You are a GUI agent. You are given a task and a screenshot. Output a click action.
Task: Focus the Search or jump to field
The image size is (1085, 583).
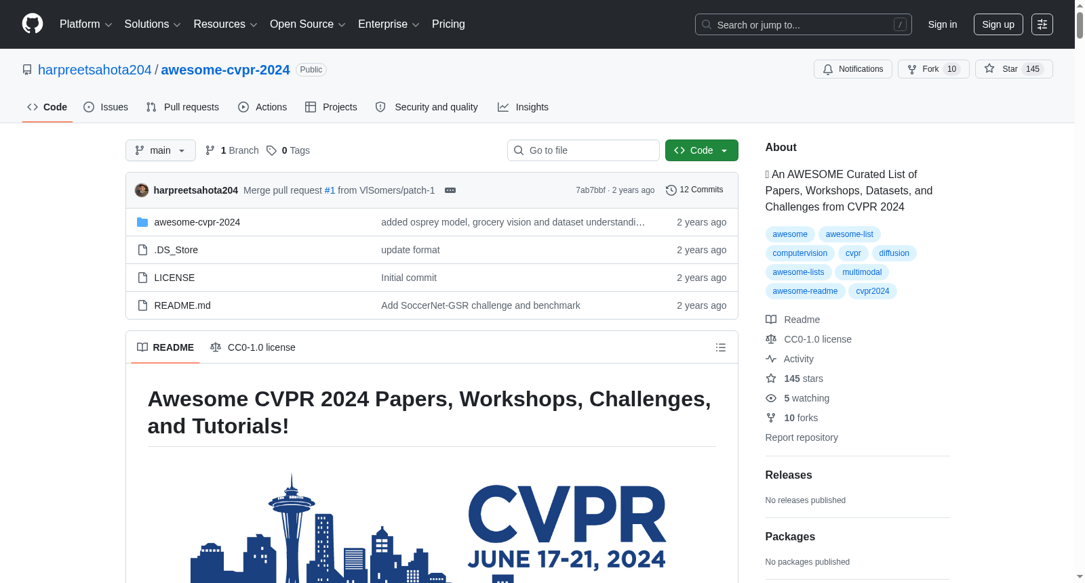coord(804,24)
